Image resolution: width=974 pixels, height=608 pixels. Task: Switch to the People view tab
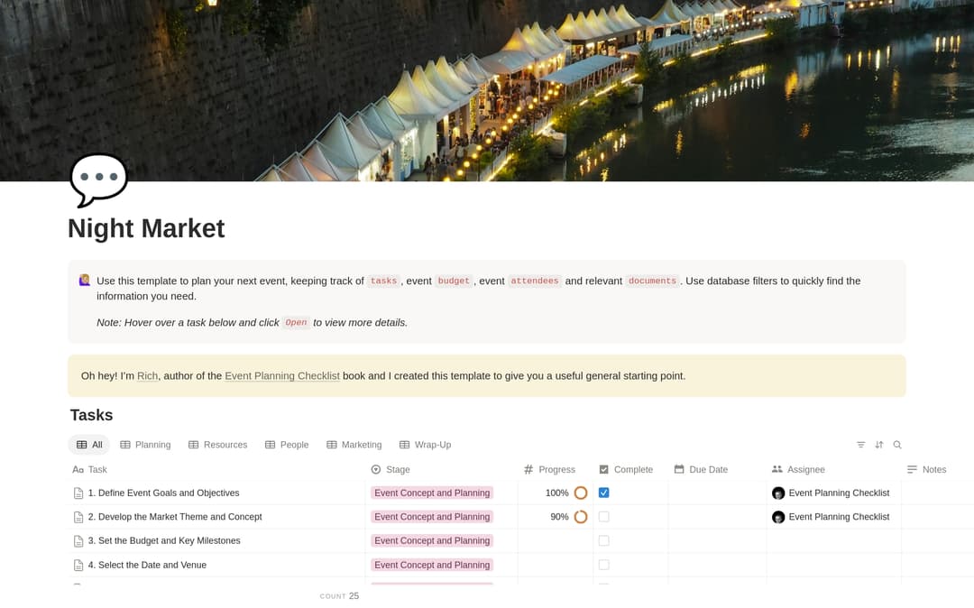tap(287, 445)
